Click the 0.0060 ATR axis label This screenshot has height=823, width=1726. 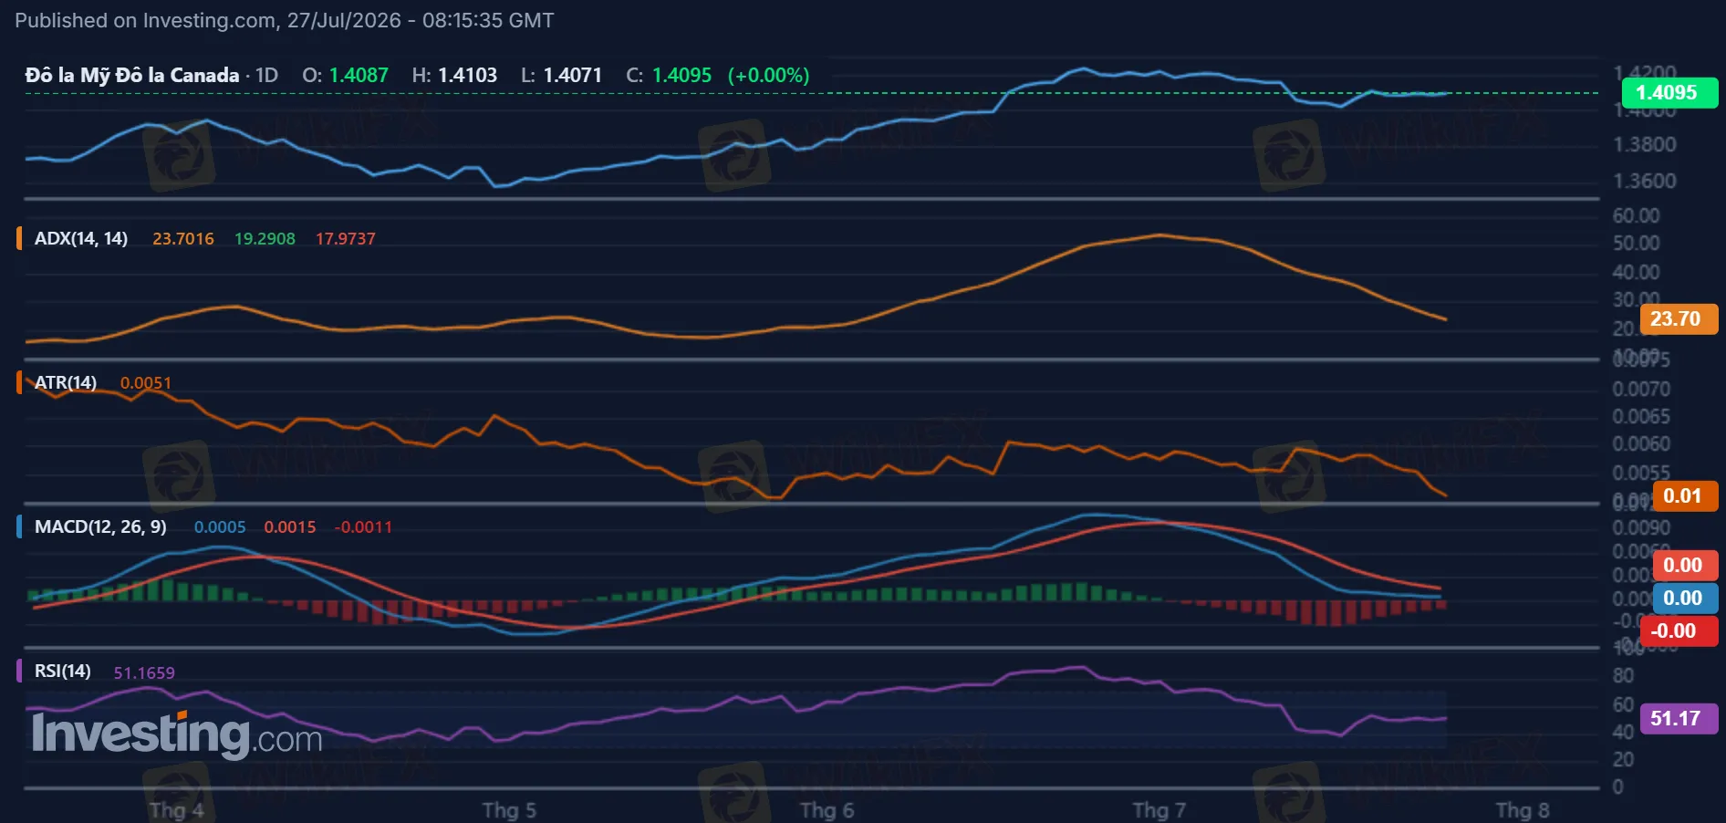(x=1642, y=443)
